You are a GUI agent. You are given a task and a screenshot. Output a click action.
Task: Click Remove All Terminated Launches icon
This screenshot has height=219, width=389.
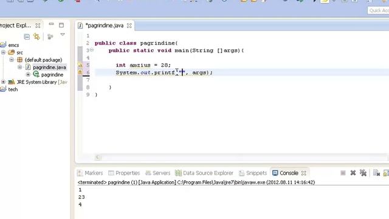363,173
